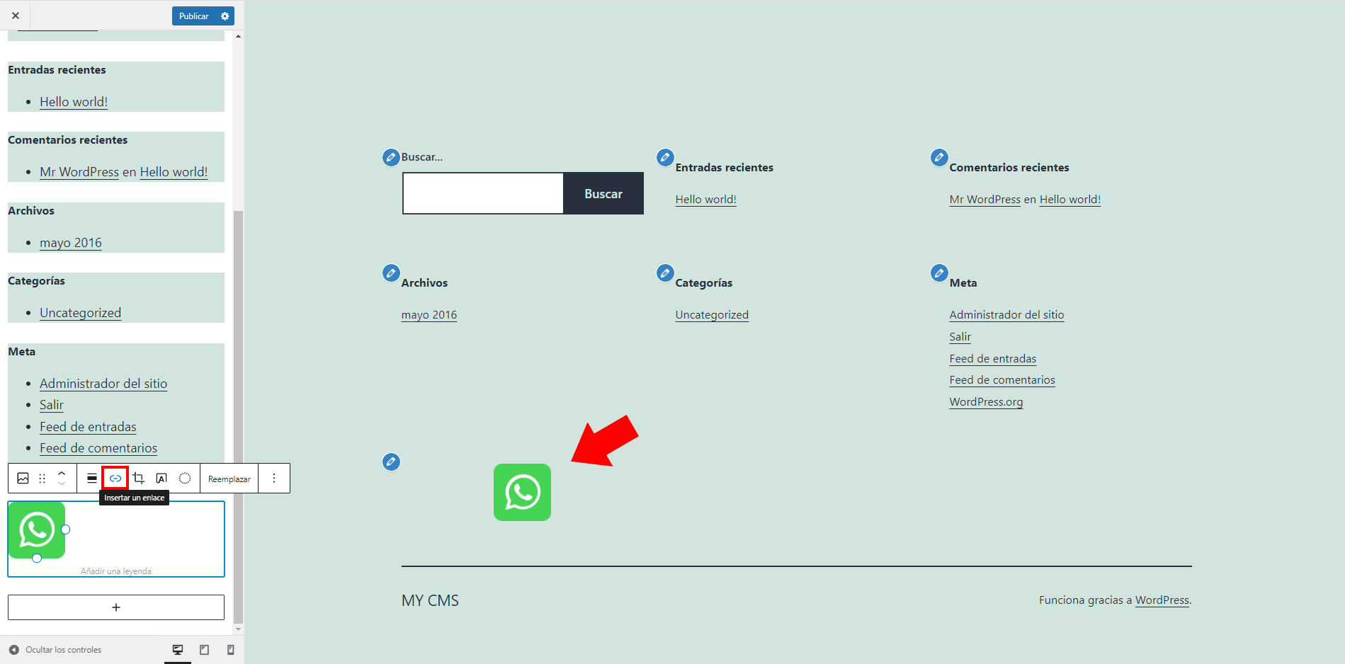Click the bottom resize handle of WhatsApp image
This screenshot has height=664, width=1345.
(37, 559)
